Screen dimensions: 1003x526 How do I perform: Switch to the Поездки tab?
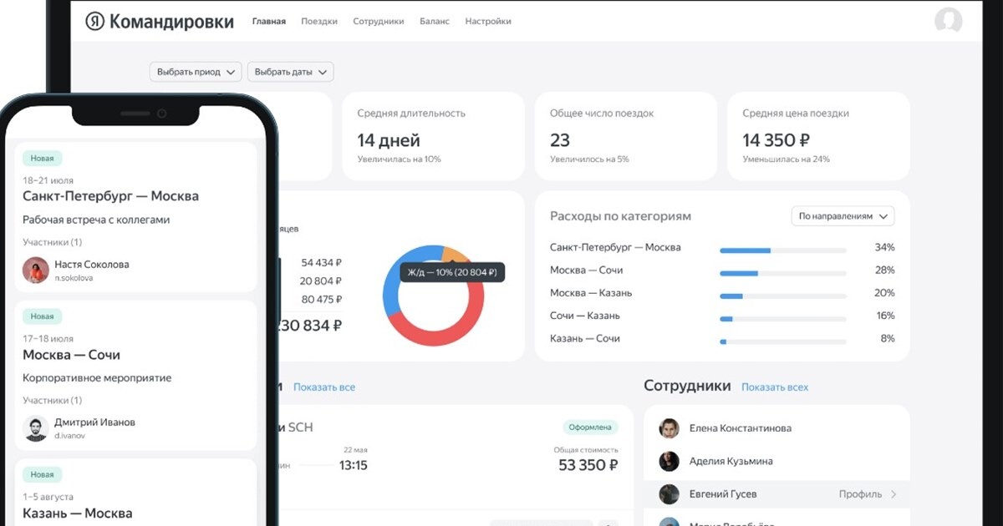319,22
